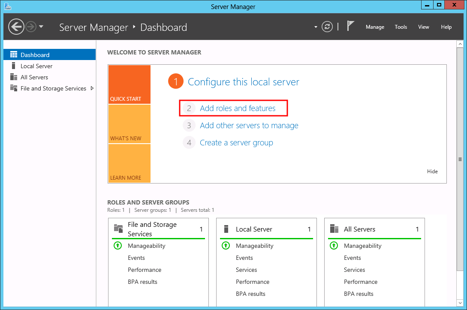Open BPA results in All Servers tile
The width and height of the screenshot is (467, 310).
[359, 294]
